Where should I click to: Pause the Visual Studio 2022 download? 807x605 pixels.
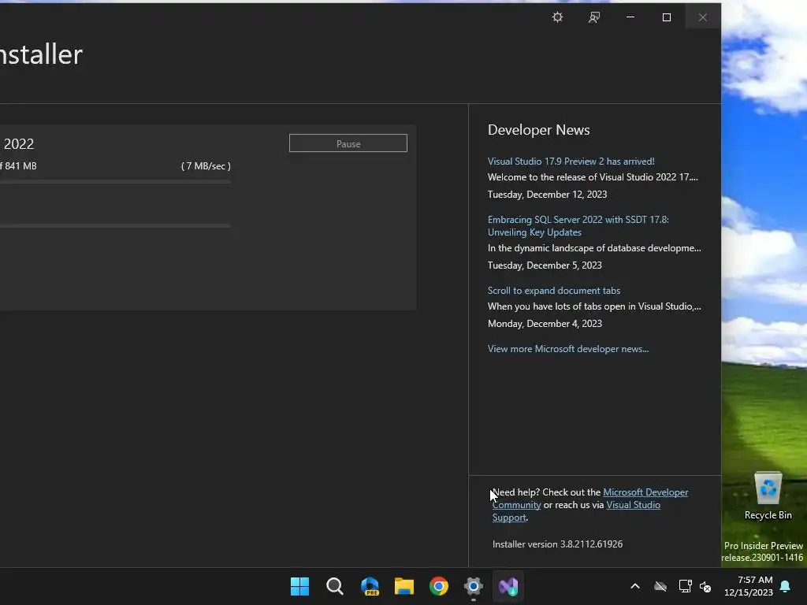[x=348, y=143]
